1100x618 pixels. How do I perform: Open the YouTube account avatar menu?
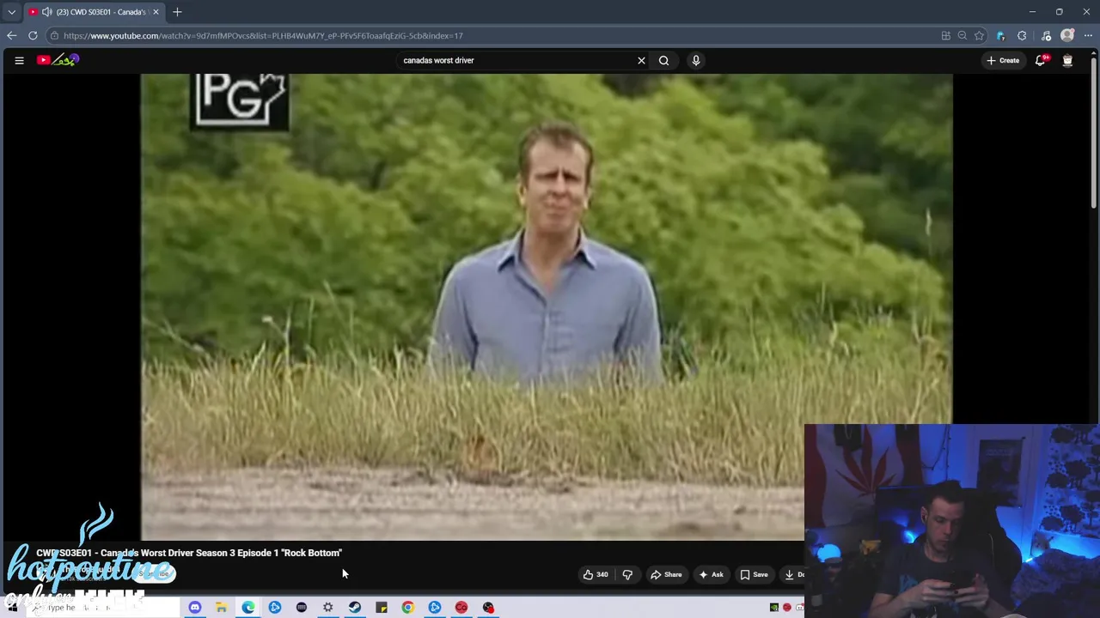click(x=1067, y=60)
